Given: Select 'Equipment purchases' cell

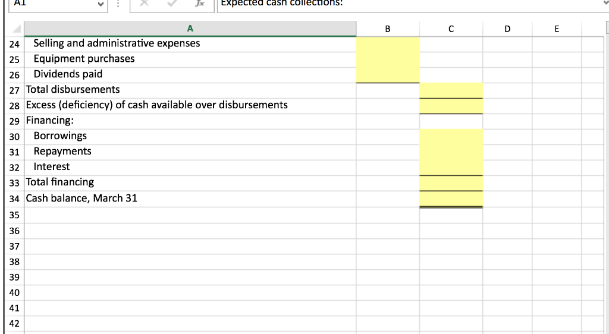Looking at the screenshot, I should (x=190, y=60).
